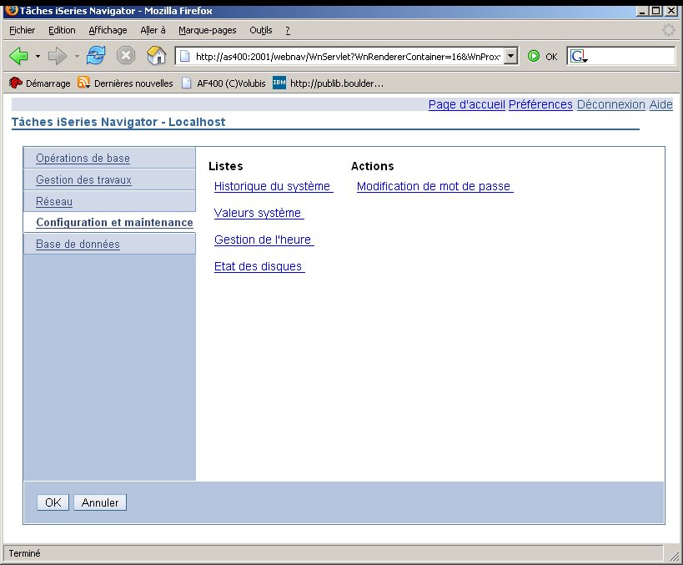Image resolution: width=683 pixels, height=565 pixels.
Task: Open the IBM publib.boulder bookmark
Action: [329, 83]
